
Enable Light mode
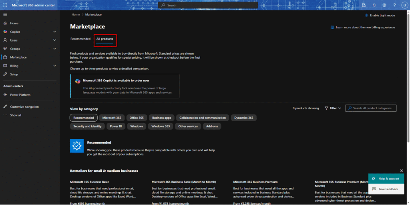(x=380, y=15)
